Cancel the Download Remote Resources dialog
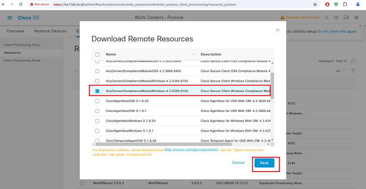The height and width of the screenshot is (189, 366). click(x=238, y=163)
